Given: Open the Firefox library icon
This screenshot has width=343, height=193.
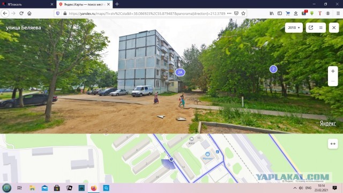Looking at the screenshot, I should click(272, 13).
